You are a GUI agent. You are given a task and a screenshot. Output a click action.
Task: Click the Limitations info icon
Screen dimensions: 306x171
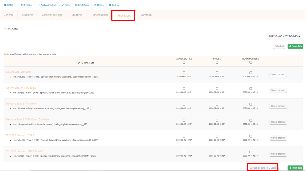pyautogui.click(x=76, y=5)
